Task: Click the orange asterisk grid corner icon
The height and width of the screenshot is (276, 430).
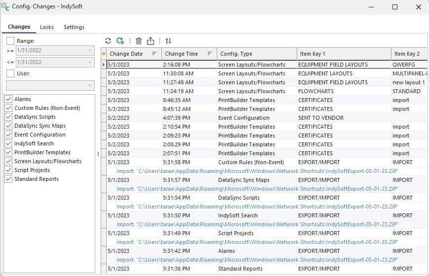Action: point(104,54)
